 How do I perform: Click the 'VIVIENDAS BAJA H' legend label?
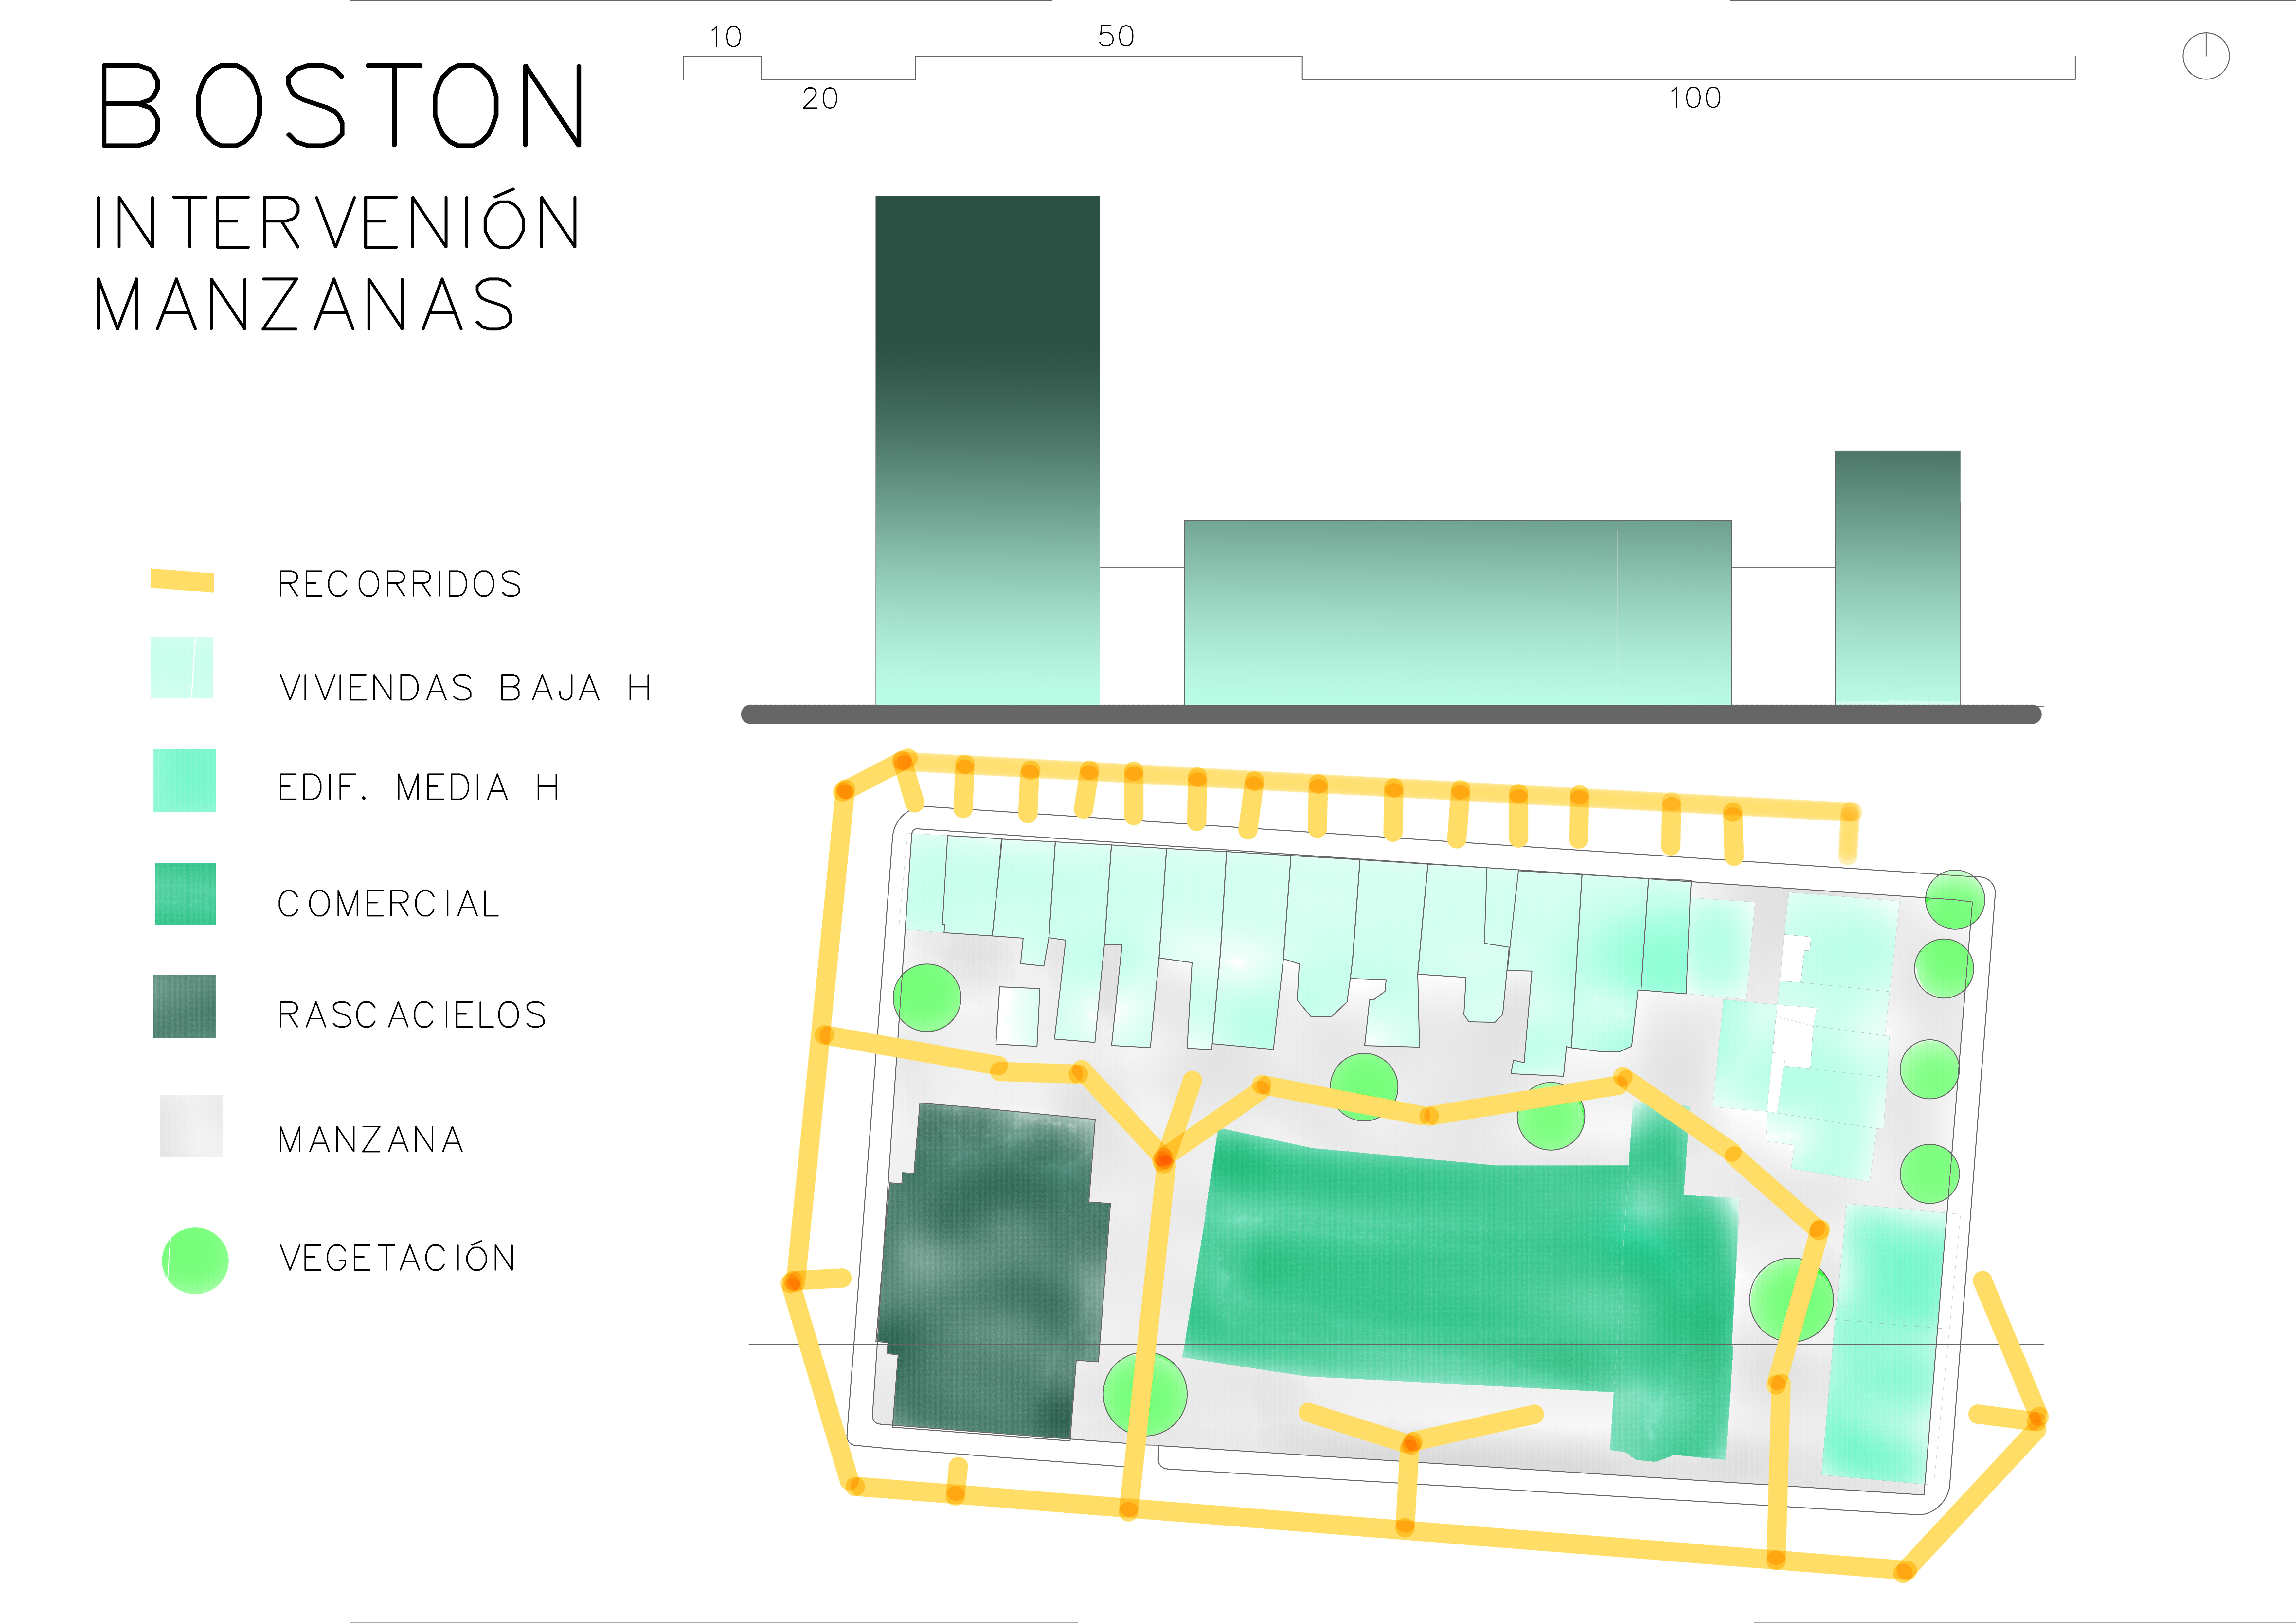[x=465, y=688]
